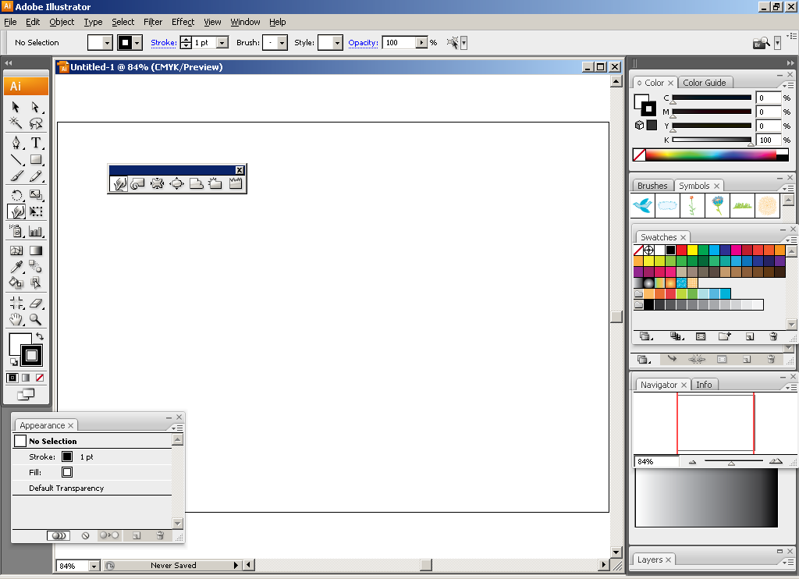Select the Type tool
The image size is (799, 579).
tap(35, 142)
